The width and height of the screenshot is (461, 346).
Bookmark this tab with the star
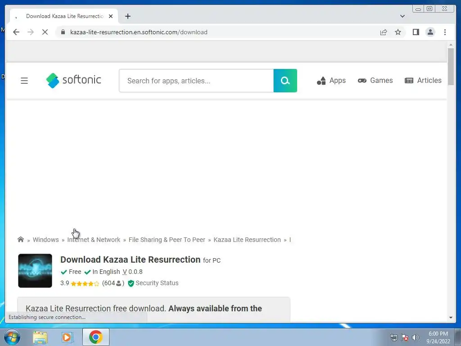tap(398, 32)
